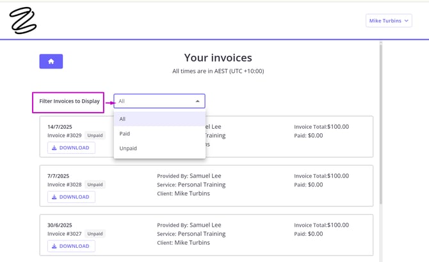The width and height of the screenshot is (429, 262).
Task: Download invoice #3029
Action: click(71, 148)
